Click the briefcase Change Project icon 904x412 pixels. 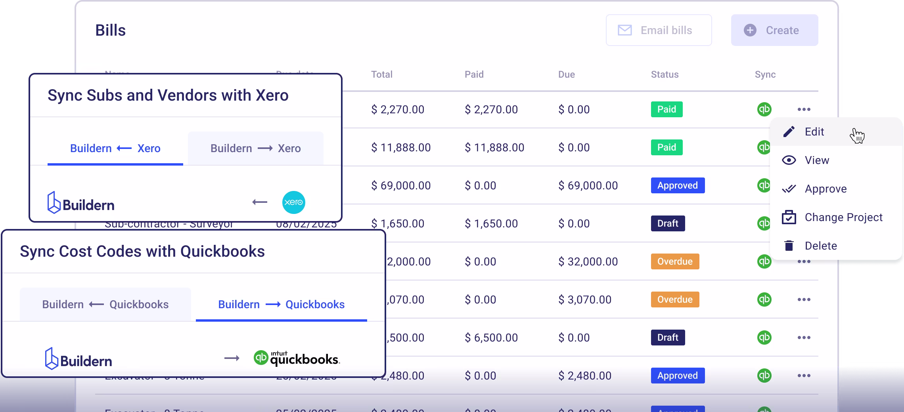789,217
